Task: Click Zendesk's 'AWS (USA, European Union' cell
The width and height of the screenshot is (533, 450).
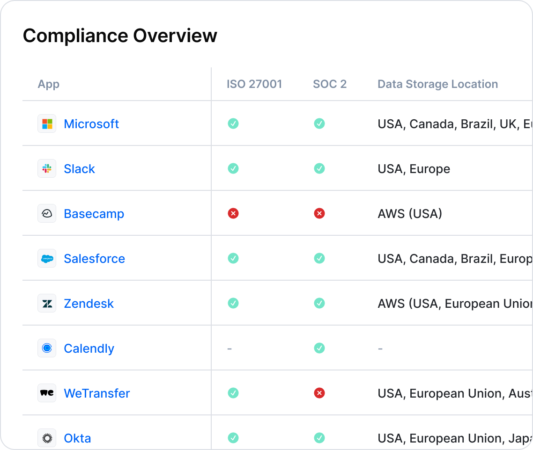Action: coord(455,304)
